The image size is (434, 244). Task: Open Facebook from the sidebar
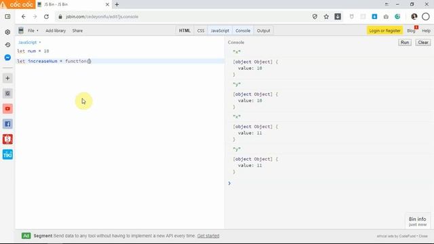pyautogui.click(x=7, y=124)
